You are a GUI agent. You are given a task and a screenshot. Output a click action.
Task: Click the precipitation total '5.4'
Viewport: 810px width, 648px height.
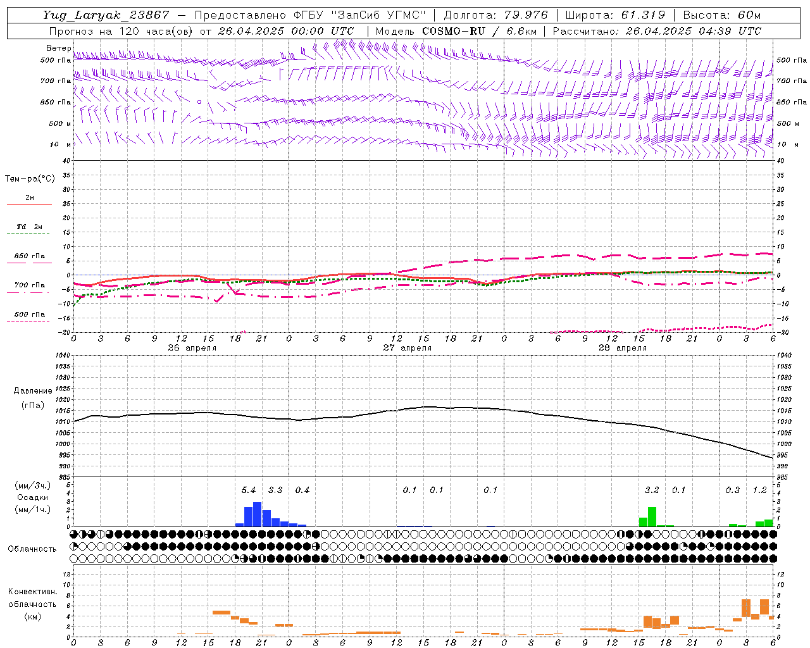click(x=249, y=490)
